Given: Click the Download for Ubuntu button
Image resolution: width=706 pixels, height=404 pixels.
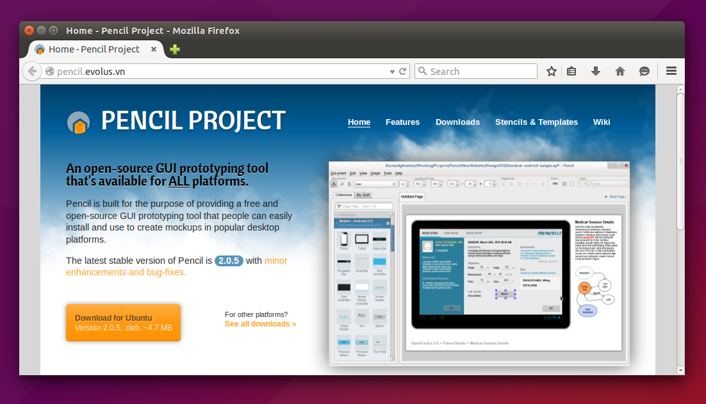Looking at the screenshot, I should click(x=123, y=323).
